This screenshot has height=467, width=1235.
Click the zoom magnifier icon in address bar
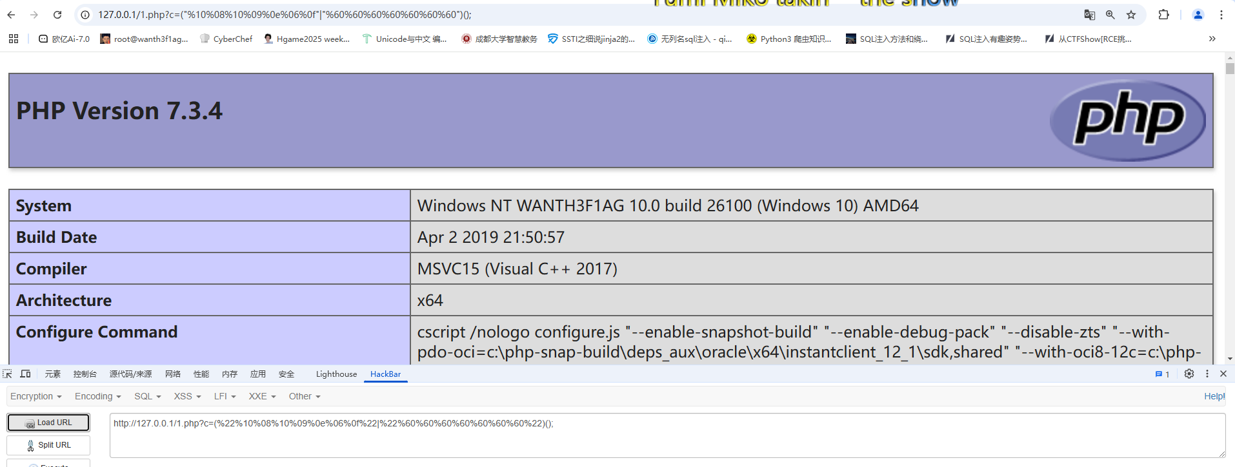pos(1110,15)
